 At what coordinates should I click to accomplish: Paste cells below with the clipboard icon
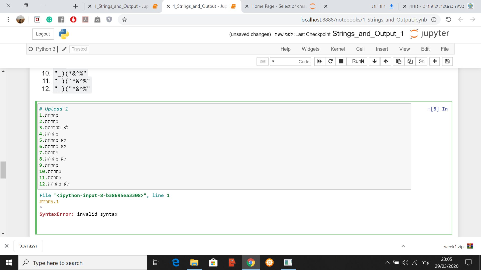[x=399, y=61]
